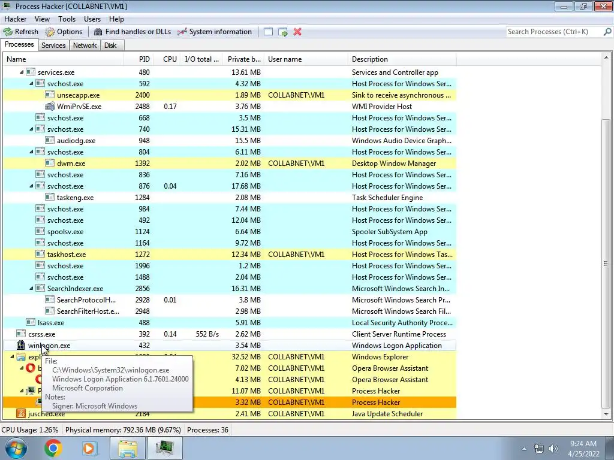Open the Help menu
614x460 pixels.
pos(116,19)
